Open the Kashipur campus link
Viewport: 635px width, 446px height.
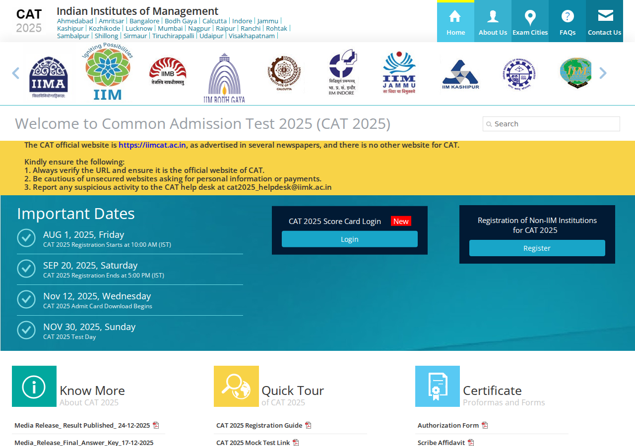click(70, 28)
